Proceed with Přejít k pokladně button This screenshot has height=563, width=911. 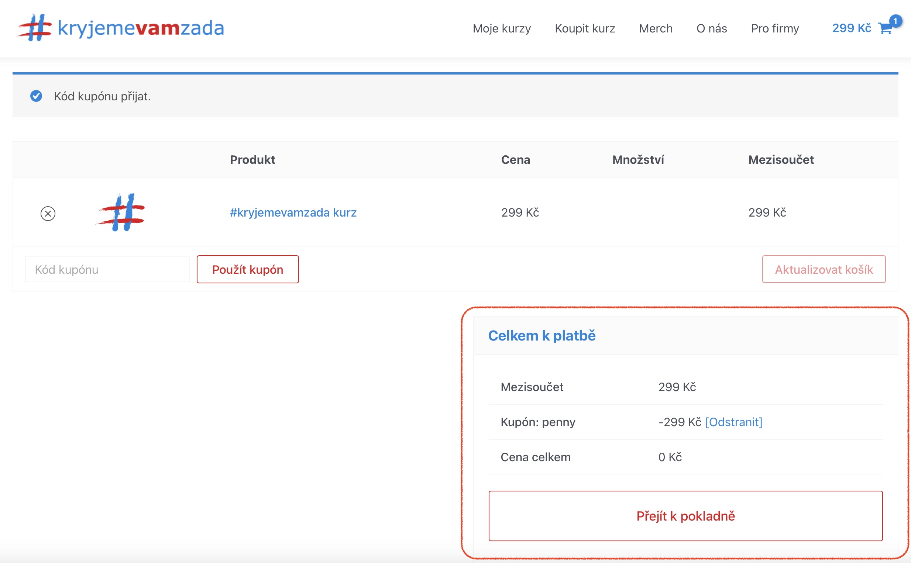point(685,516)
